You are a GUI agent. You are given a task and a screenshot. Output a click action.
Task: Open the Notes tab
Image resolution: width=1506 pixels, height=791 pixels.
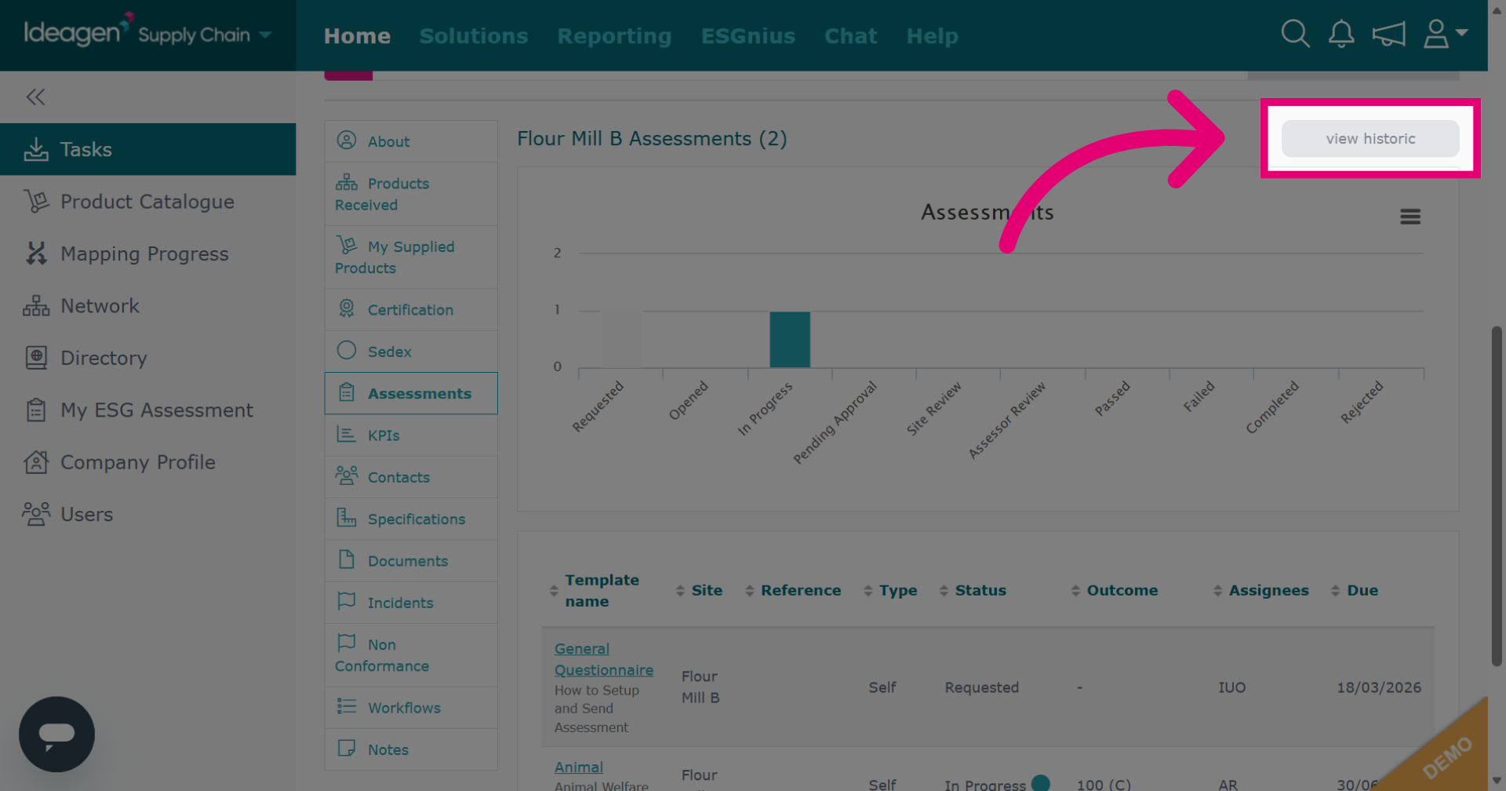coord(411,749)
